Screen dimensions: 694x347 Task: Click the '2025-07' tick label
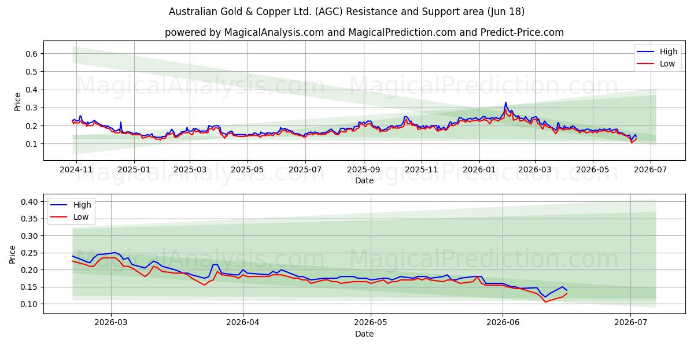click(x=305, y=169)
